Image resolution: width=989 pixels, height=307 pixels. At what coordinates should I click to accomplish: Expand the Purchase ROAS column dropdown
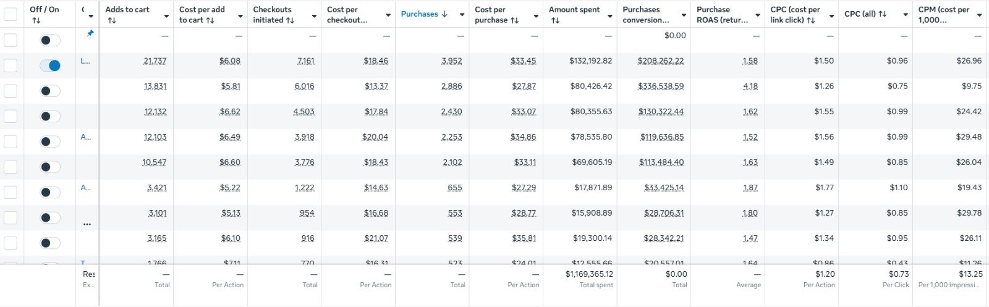tap(758, 15)
